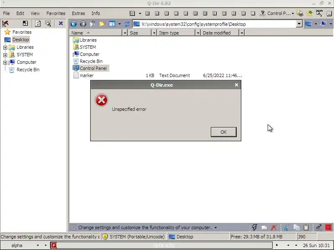Click the copy icon in bottom toolbar

point(296,227)
